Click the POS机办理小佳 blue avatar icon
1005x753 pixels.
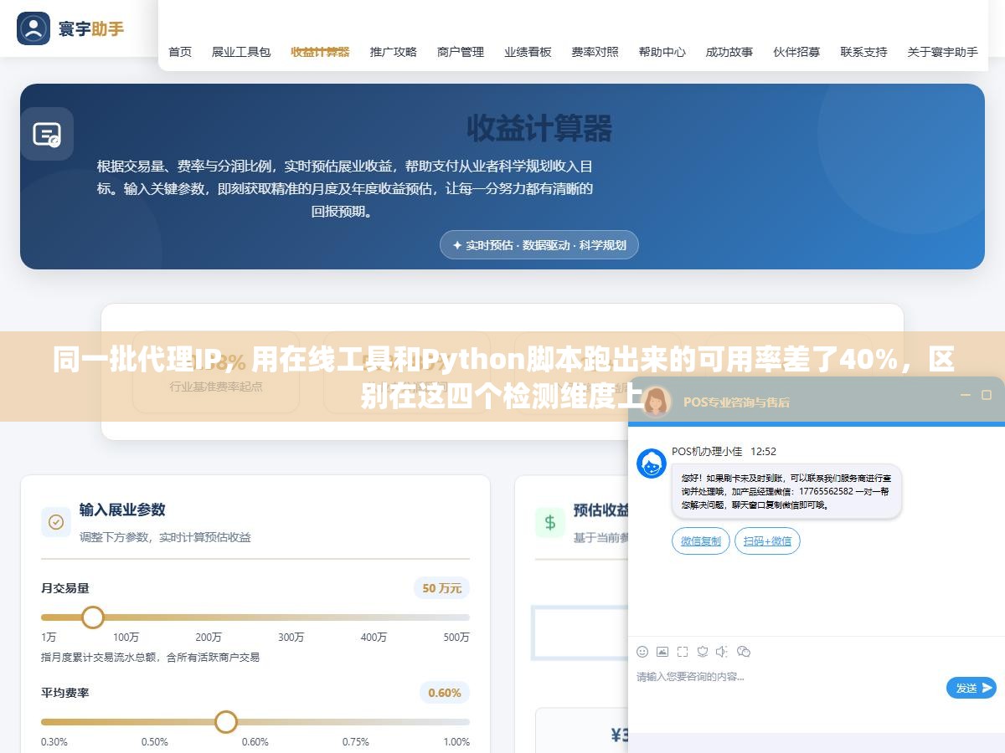click(x=652, y=464)
